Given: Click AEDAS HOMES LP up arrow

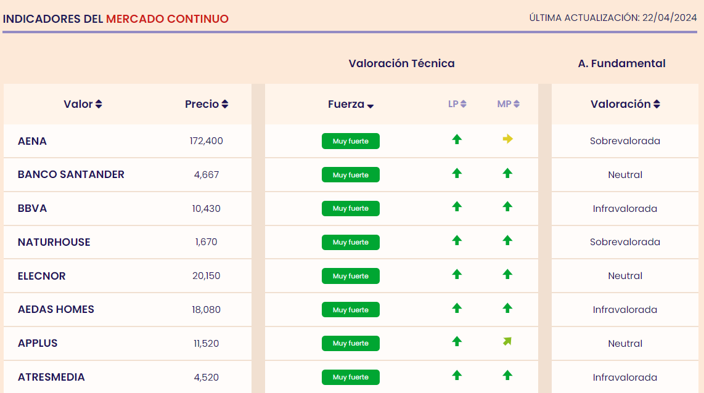Looking at the screenshot, I should tap(457, 307).
